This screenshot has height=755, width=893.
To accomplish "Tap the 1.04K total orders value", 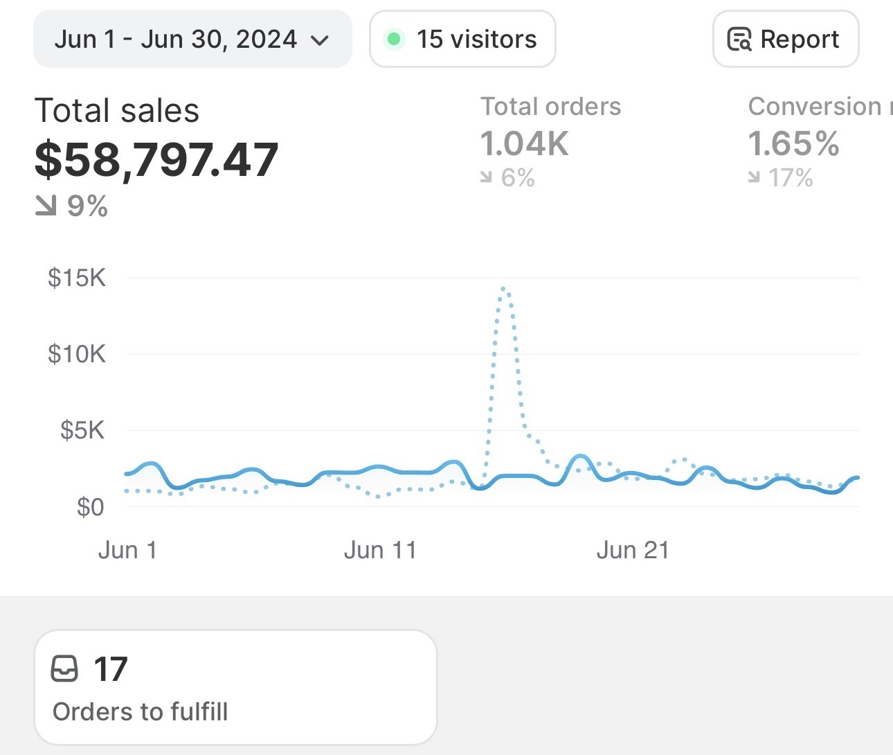I will point(524,144).
